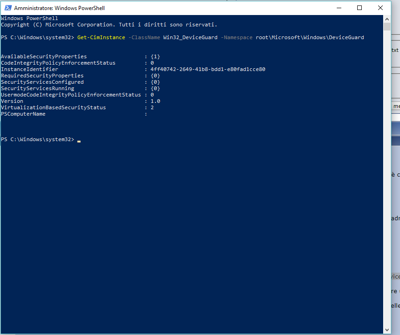Image resolution: width=400 pixels, height=335 pixels.
Task: Click the AvailableSecurityProperties label
Action: (x=44, y=56)
